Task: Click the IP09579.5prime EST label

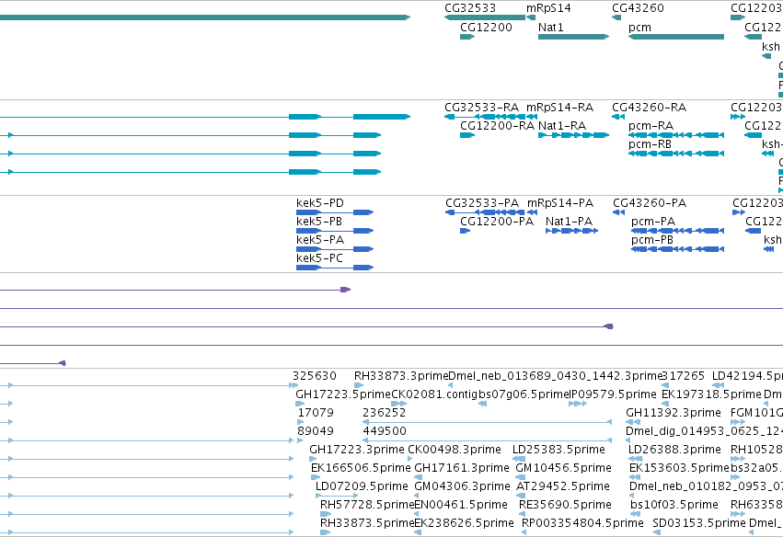Action: pyautogui.click(x=613, y=394)
